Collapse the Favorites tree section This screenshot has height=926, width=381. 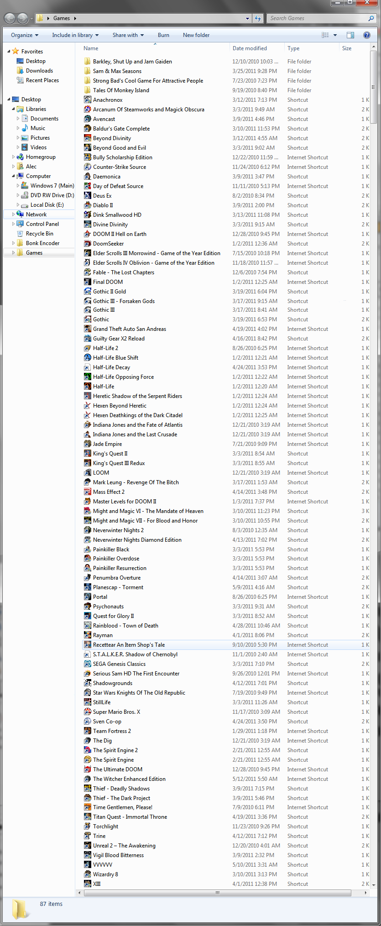click(9, 52)
